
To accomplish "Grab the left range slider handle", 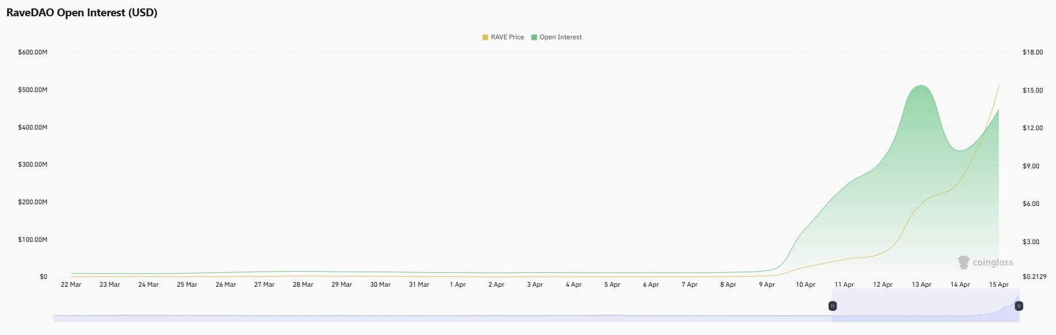I will (833, 306).
